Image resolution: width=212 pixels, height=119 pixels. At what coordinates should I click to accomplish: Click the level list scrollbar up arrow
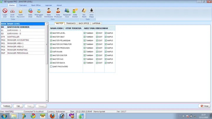tap(47, 24)
